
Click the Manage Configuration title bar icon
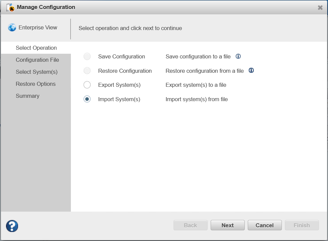tap(11, 7)
